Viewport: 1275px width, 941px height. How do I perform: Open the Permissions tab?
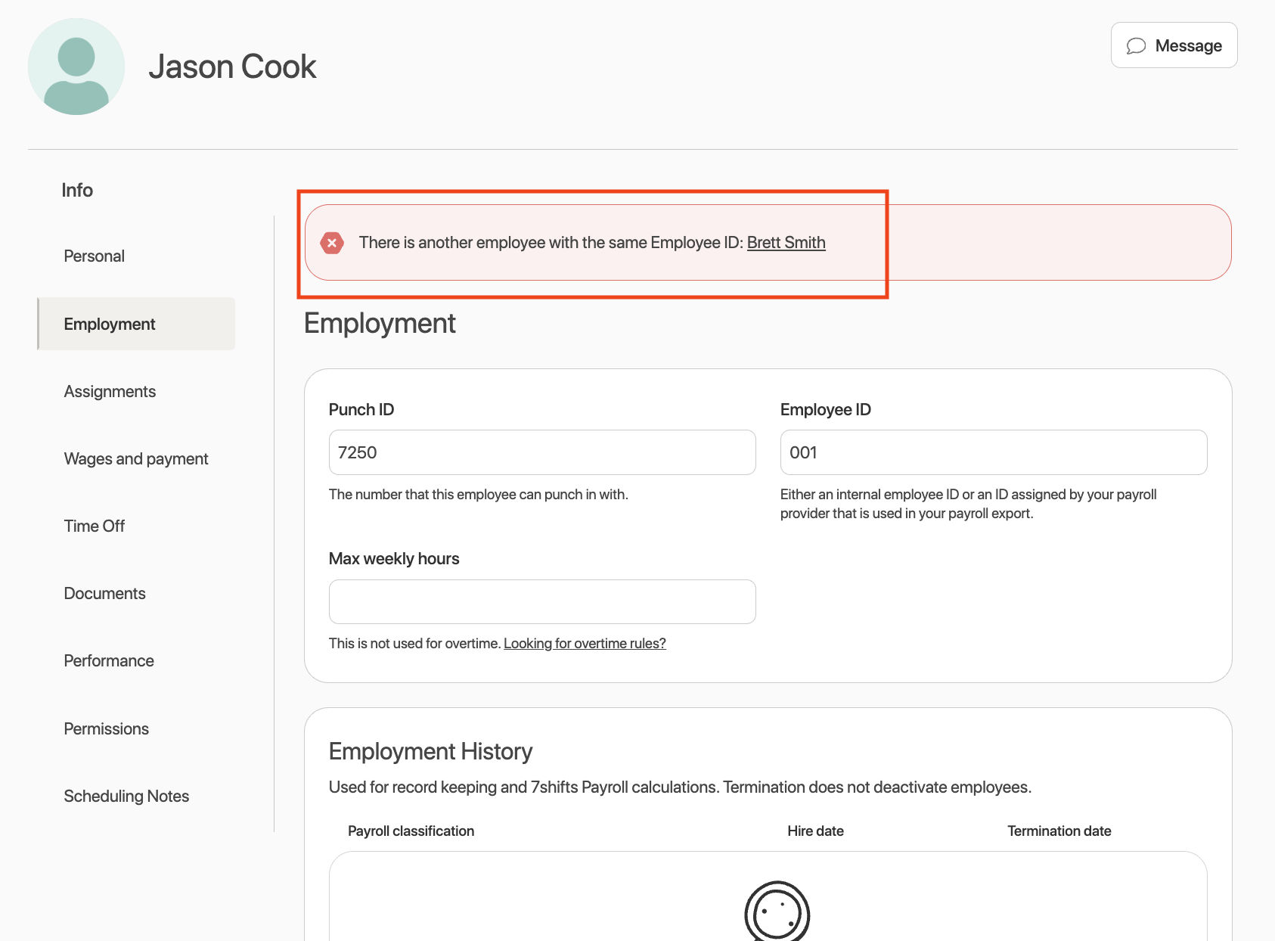[x=107, y=729]
